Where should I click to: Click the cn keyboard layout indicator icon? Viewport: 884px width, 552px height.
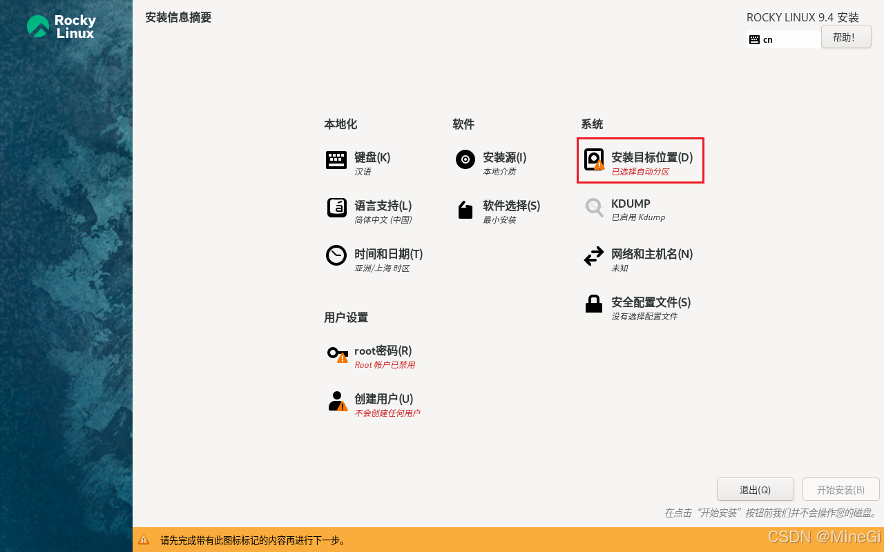(754, 39)
